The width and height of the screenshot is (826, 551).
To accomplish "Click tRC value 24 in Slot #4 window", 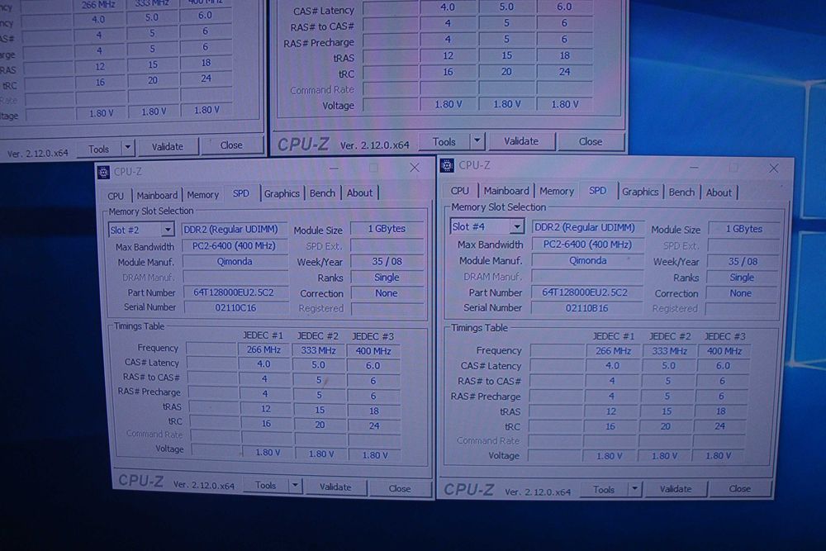I will [x=719, y=426].
